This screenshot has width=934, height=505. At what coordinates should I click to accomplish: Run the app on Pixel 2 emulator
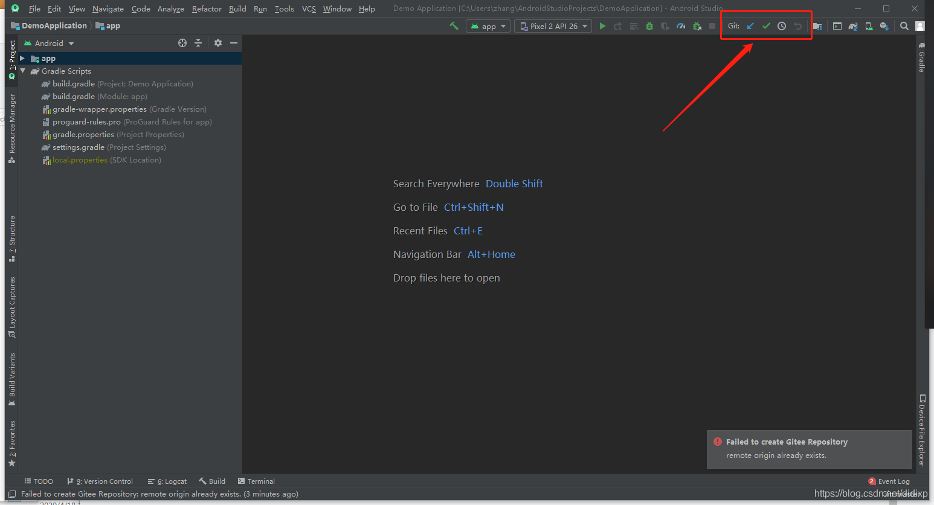point(602,26)
